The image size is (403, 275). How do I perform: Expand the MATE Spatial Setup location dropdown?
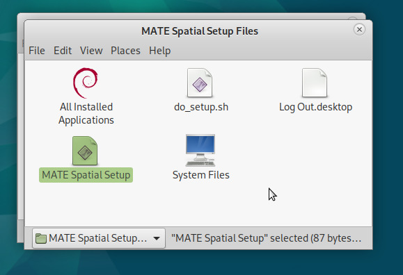pyautogui.click(x=99, y=238)
